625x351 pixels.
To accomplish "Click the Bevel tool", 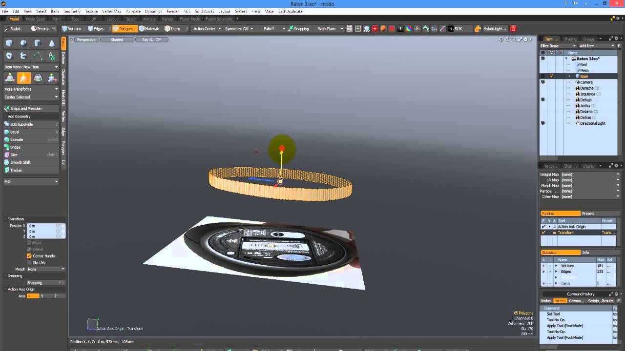I will coord(31,132).
